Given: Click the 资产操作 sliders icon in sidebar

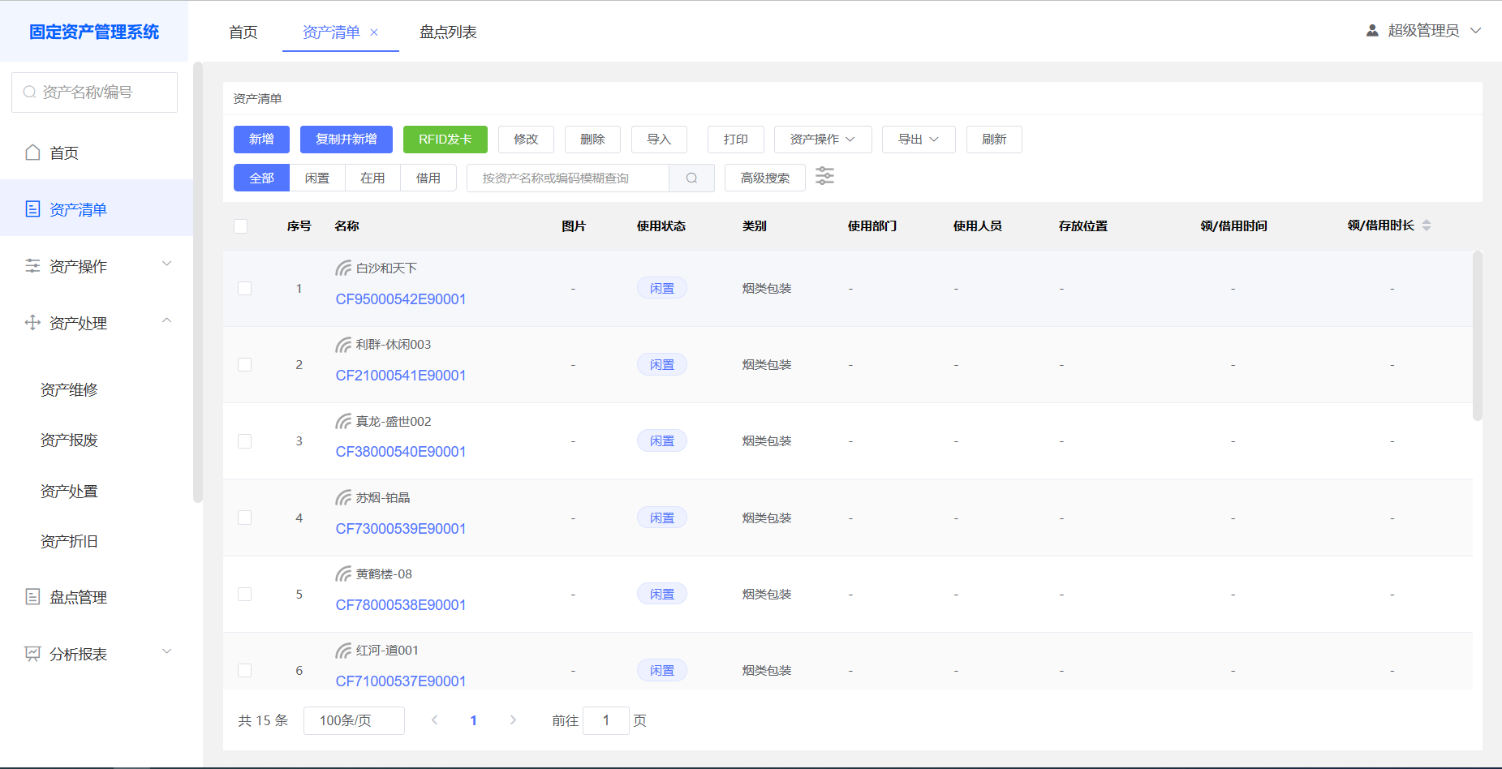Looking at the screenshot, I should 32,266.
